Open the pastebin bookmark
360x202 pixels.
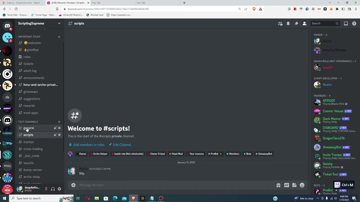pyautogui.click(x=119, y=15)
